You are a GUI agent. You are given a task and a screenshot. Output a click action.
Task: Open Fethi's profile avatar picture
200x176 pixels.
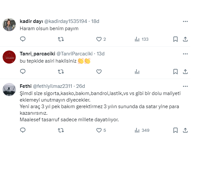pyautogui.click(x=9, y=89)
